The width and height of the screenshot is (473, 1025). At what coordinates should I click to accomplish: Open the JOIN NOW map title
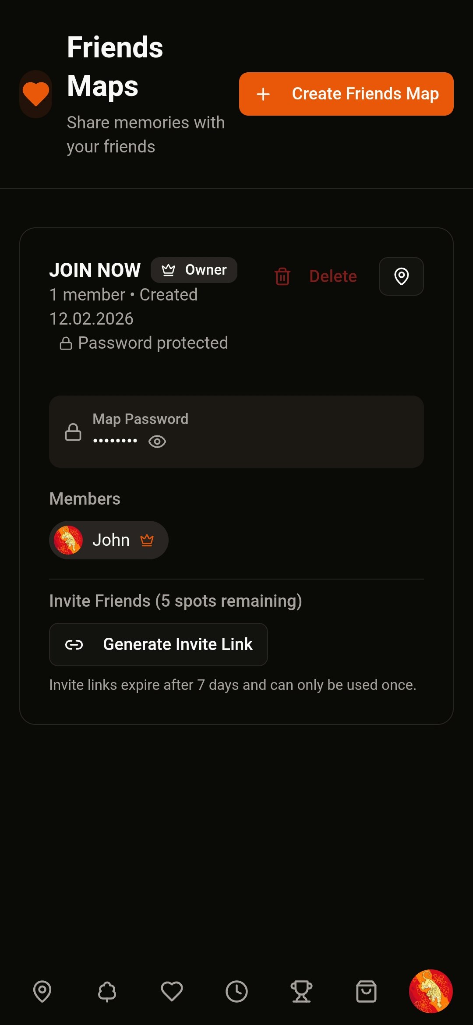pyautogui.click(x=95, y=270)
